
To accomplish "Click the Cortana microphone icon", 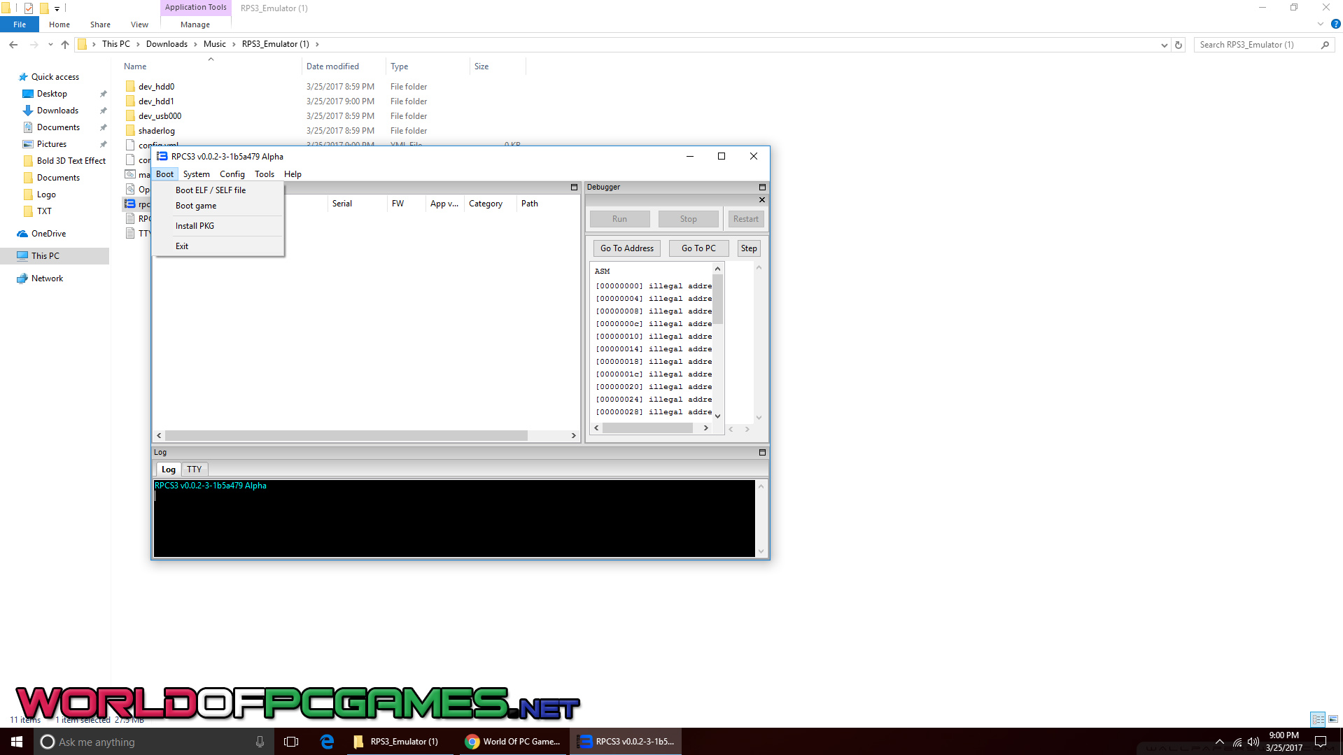I will pyautogui.click(x=260, y=742).
